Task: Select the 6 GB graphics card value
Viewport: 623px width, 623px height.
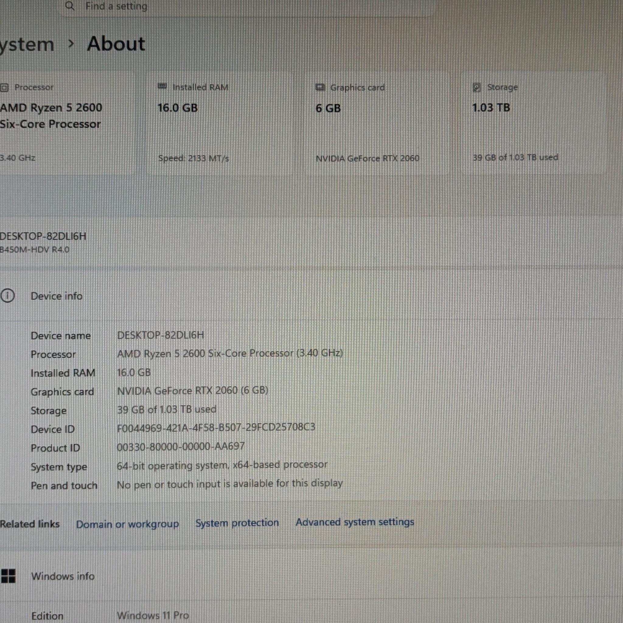Action: coord(328,108)
